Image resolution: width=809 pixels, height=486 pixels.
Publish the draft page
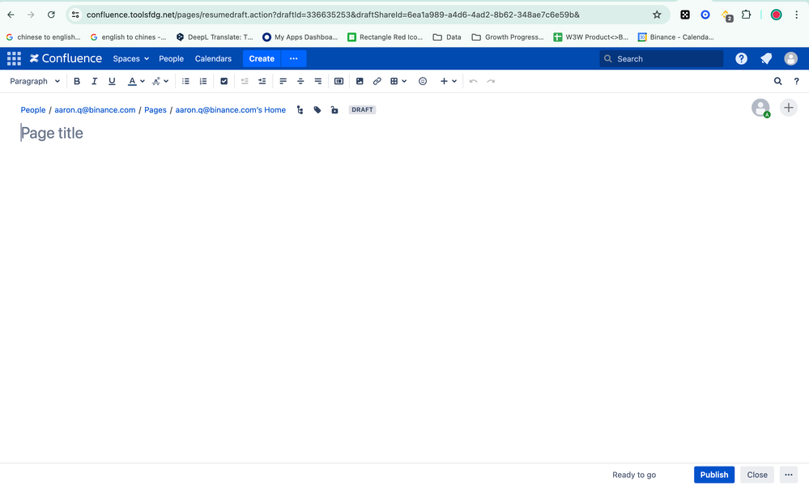click(x=713, y=475)
